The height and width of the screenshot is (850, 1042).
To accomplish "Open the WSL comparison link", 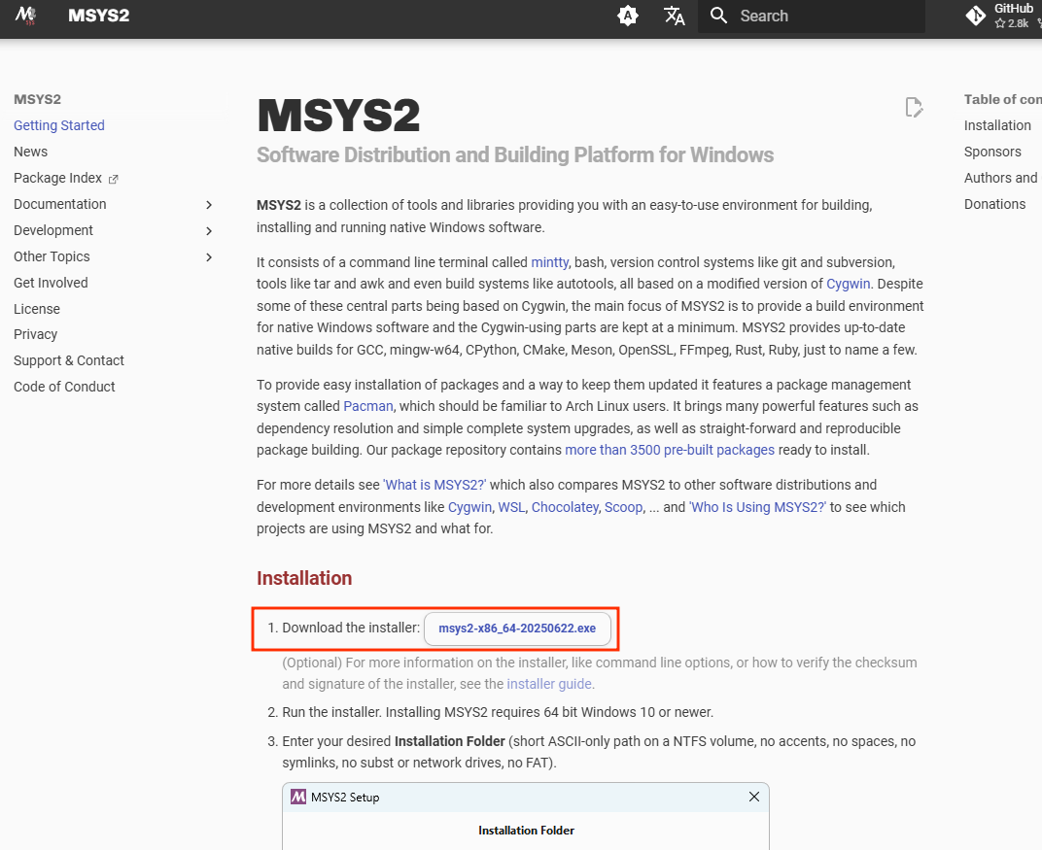I will point(511,507).
